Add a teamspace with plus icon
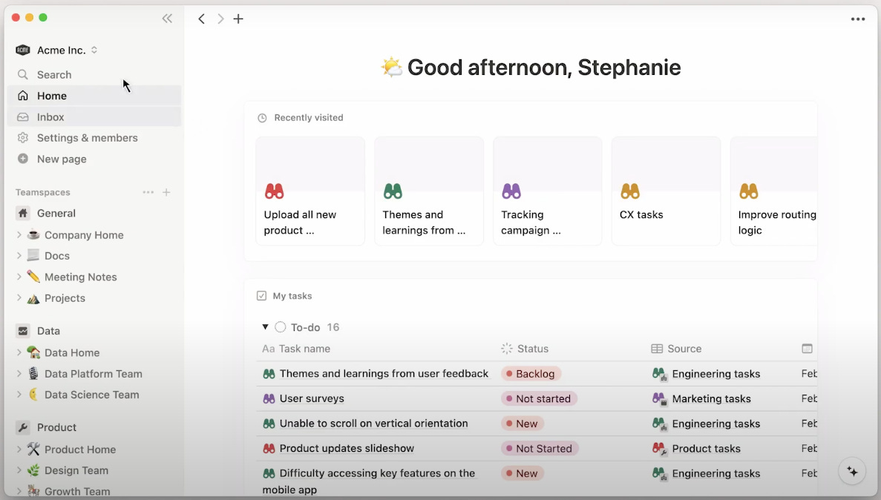Screen dimensions: 881x500 click(x=166, y=192)
